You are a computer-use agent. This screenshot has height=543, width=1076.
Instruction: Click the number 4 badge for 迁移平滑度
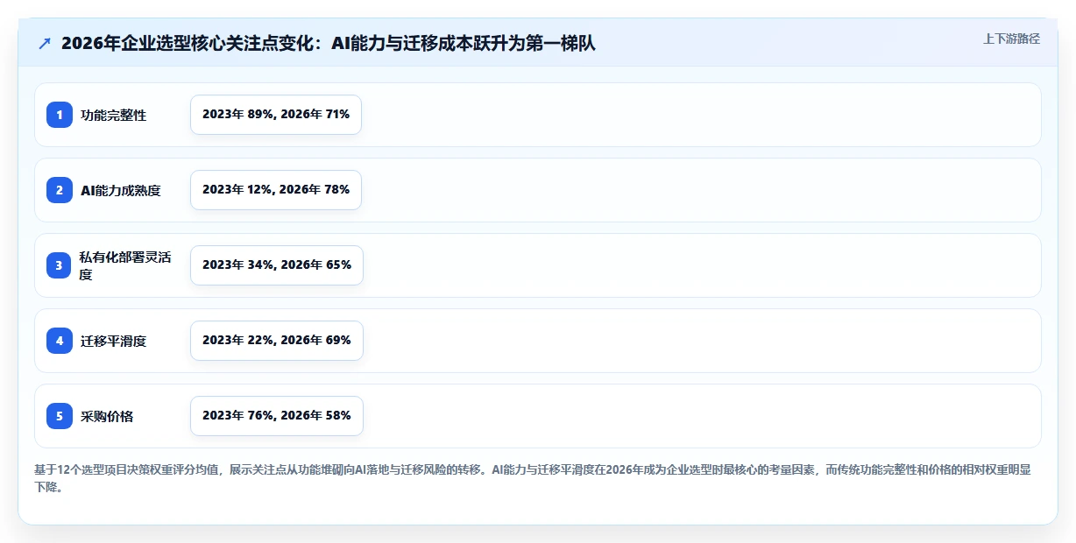tap(60, 341)
